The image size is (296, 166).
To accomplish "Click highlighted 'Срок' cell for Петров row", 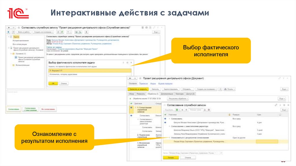I will pos(267,141).
